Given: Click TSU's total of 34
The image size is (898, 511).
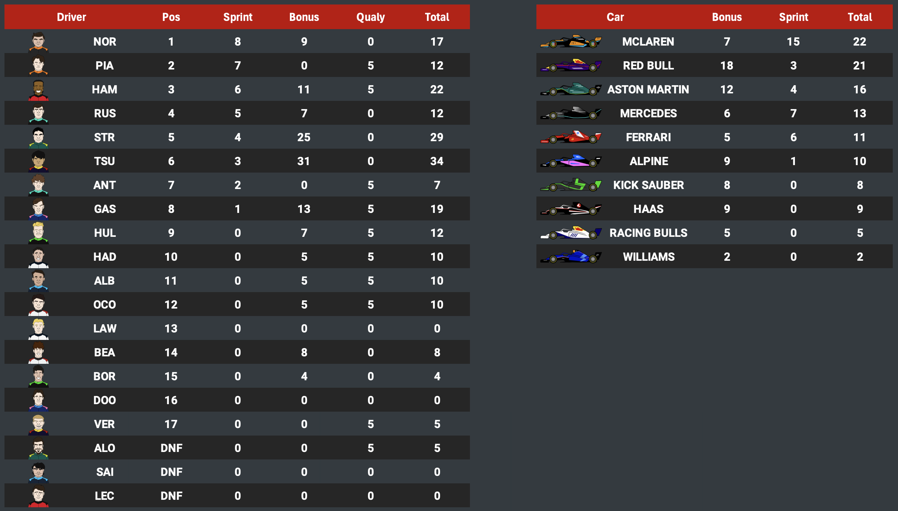Looking at the screenshot, I should [x=437, y=161].
